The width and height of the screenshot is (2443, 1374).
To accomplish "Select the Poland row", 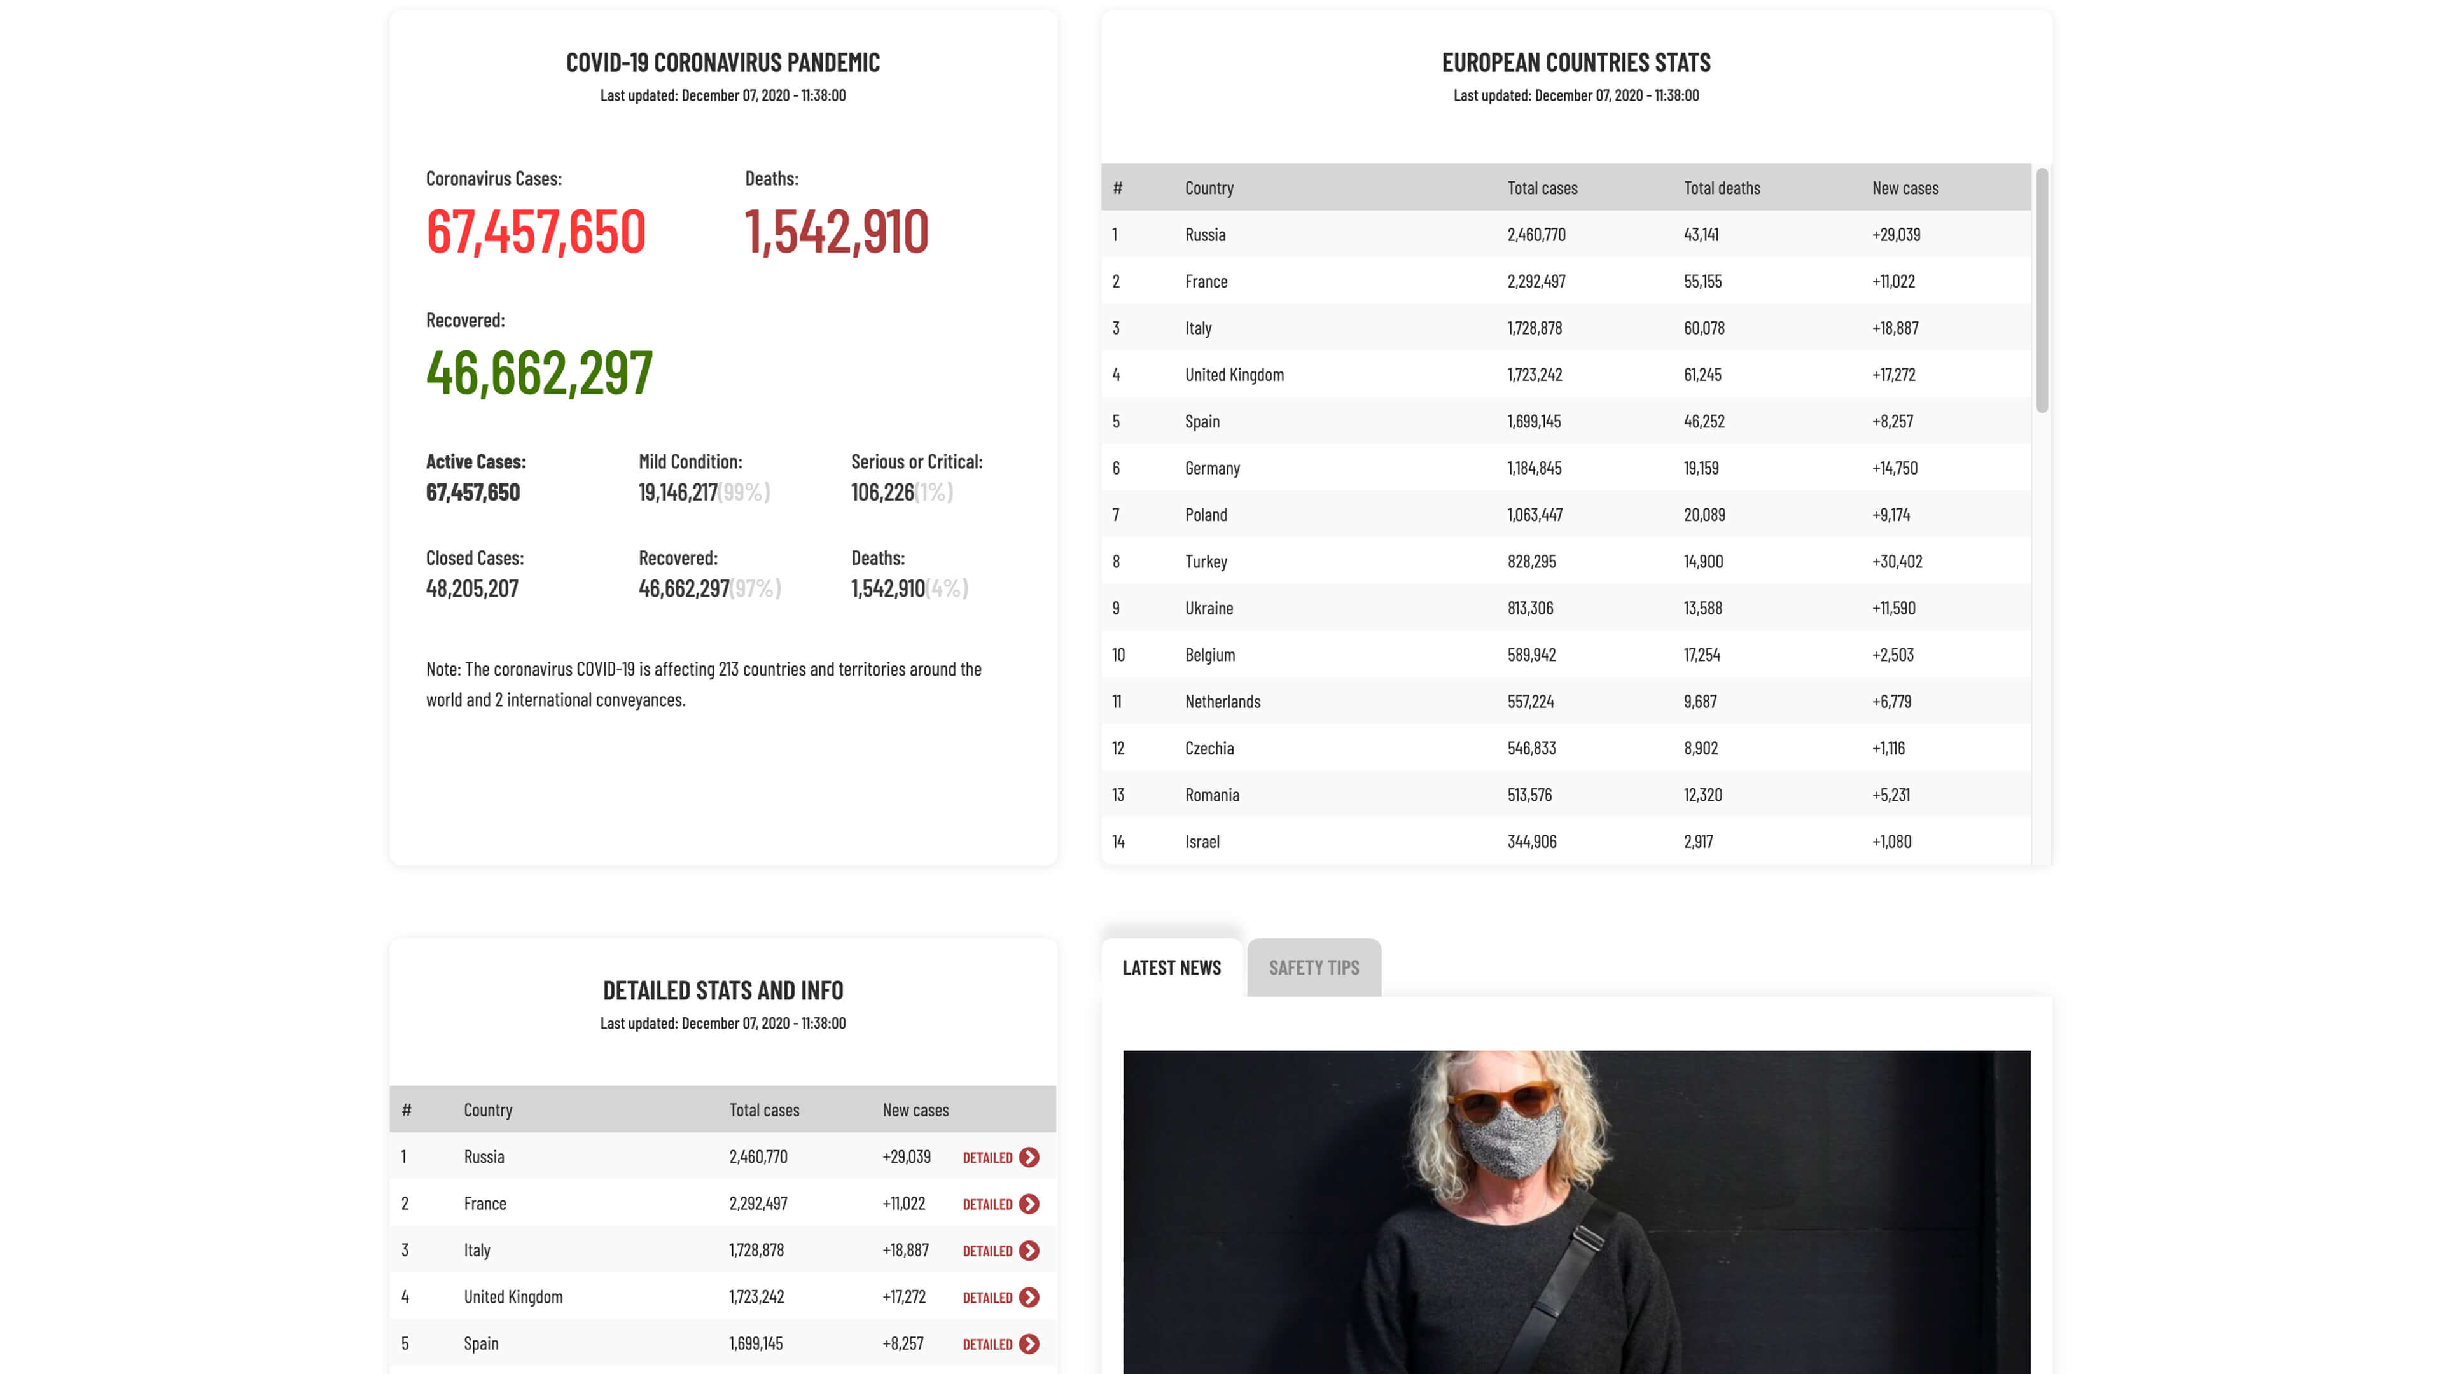I will [x=1565, y=514].
